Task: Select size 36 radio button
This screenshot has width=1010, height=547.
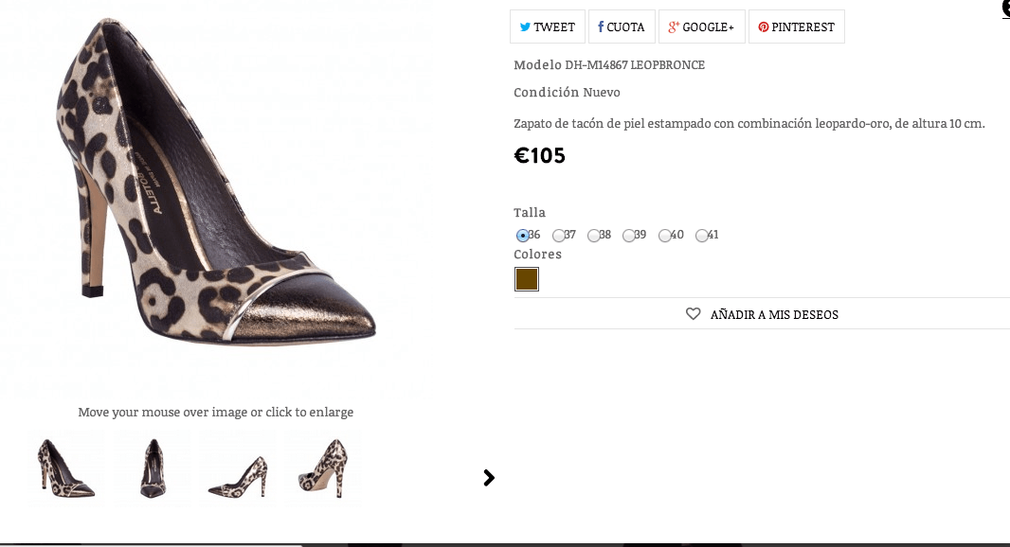Action: click(x=522, y=236)
